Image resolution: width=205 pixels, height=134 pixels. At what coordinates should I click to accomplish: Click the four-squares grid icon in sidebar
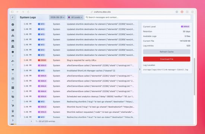pyautogui.click(x=13, y=87)
